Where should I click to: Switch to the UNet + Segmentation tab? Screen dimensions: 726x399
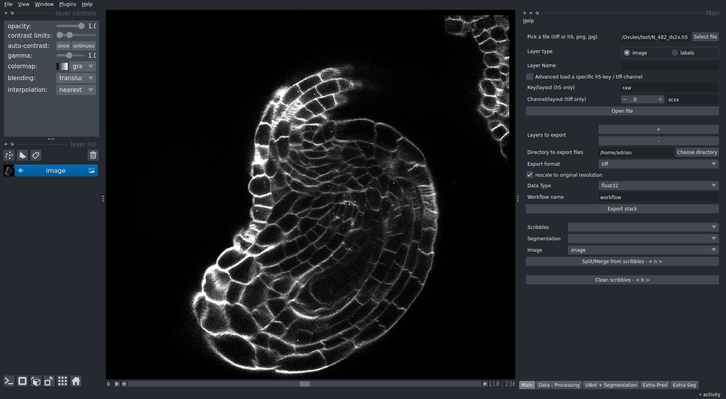point(611,385)
